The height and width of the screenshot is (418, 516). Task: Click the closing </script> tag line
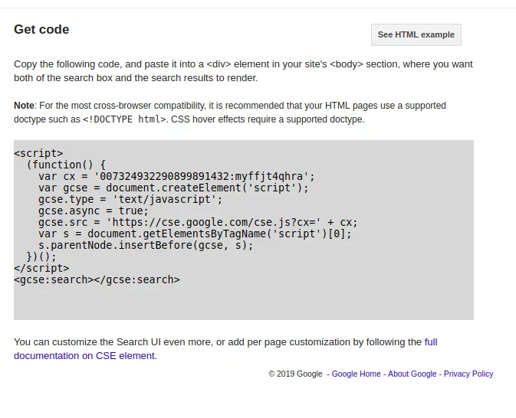tap(41, 268)
